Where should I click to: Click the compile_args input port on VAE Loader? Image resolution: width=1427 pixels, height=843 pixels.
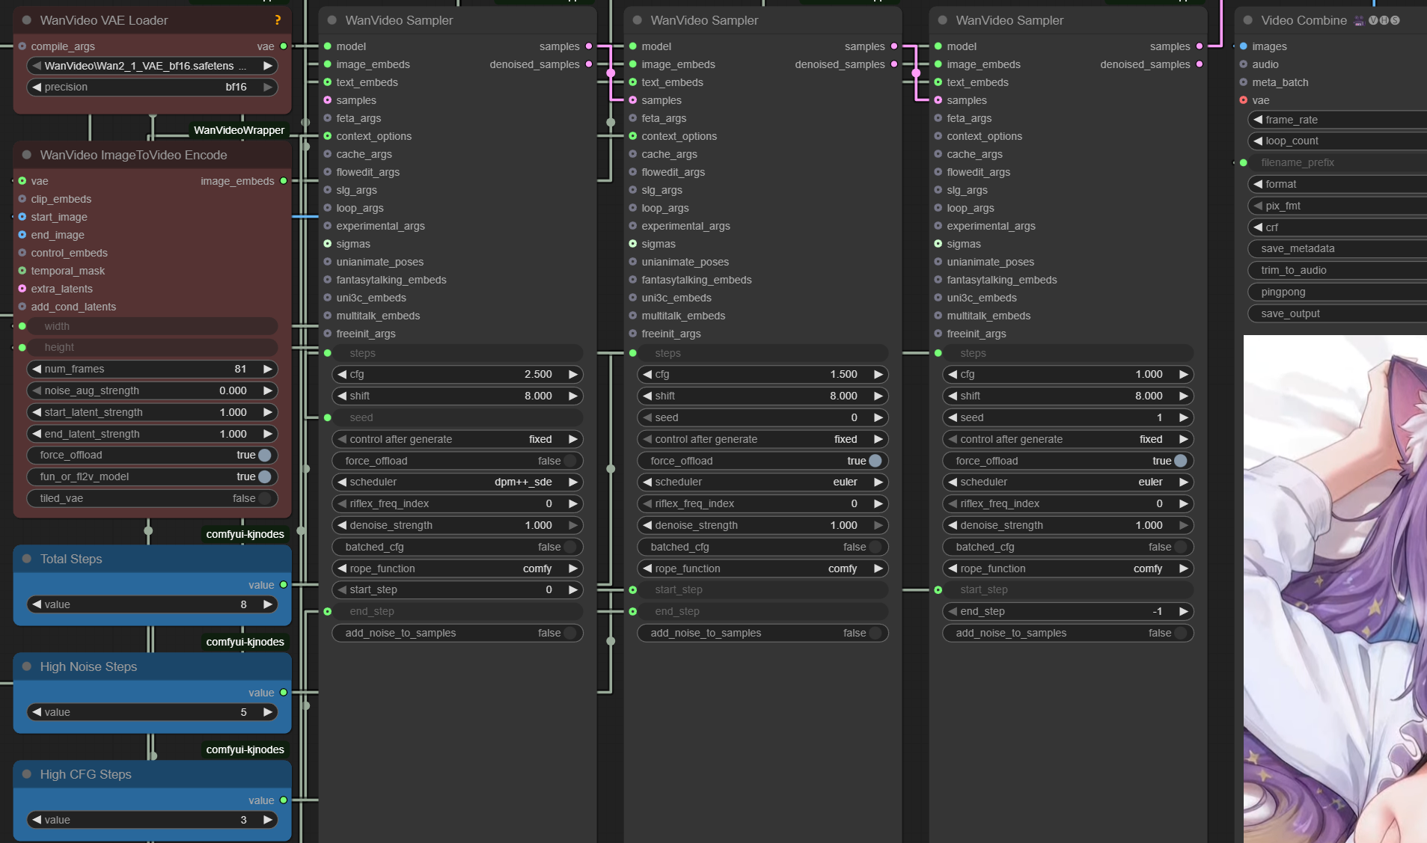tap(22, 46)
